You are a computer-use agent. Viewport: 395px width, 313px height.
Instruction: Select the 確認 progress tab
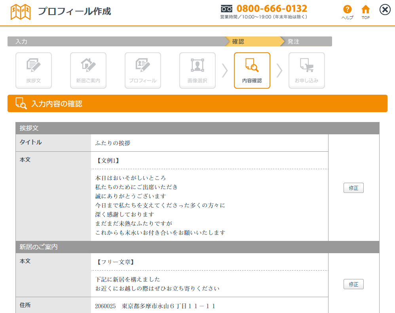[x=253, y=42]
